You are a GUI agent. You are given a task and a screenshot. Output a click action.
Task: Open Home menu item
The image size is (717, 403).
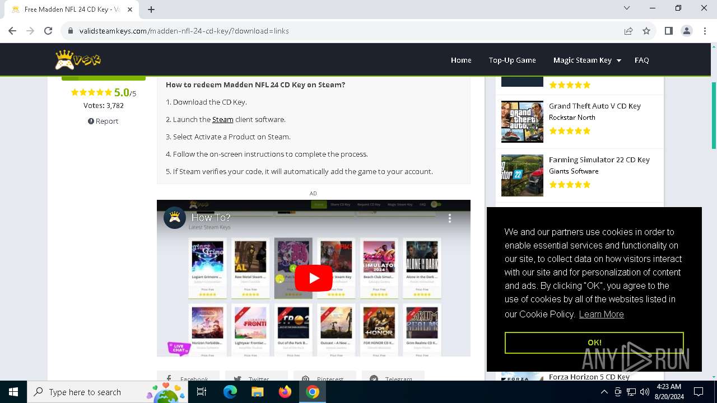(x=461, y=60)
